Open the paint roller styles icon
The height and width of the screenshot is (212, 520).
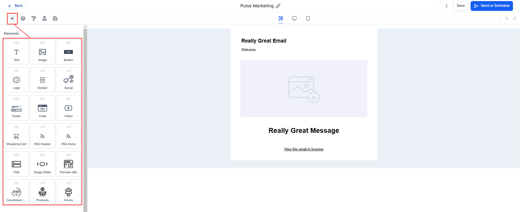(x=34, y=18)
